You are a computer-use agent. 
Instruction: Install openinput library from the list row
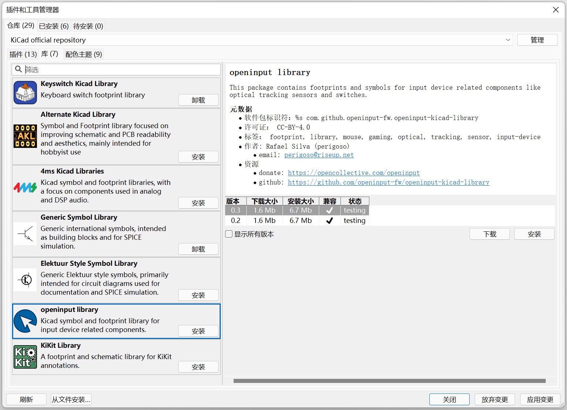(x=198, y=331)
